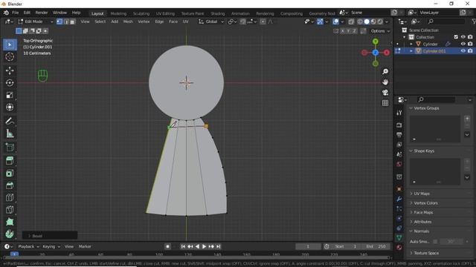Open Marker menu in timeline
476x267 pixels.
coord(85,246)
